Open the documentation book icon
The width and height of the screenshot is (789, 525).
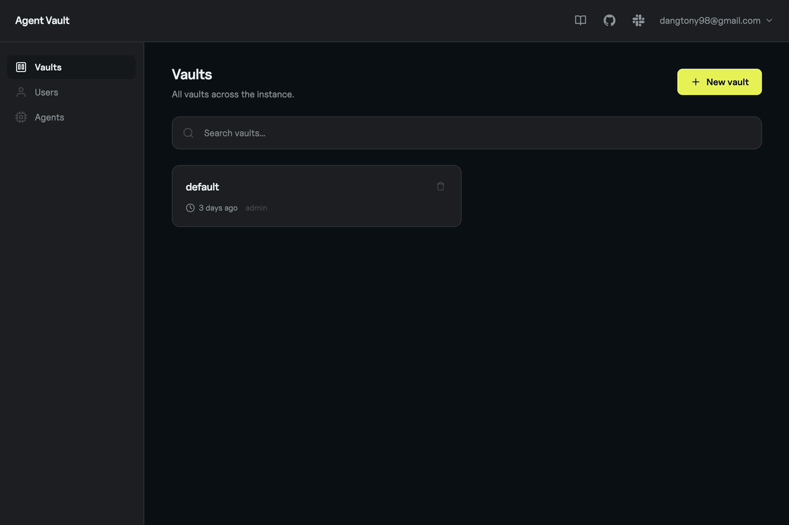580,20
